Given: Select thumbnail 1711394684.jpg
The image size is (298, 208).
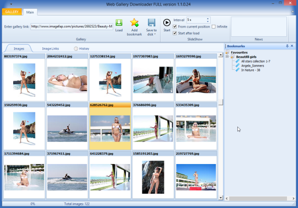Looking at the screenshot, I should pos(24,175).
